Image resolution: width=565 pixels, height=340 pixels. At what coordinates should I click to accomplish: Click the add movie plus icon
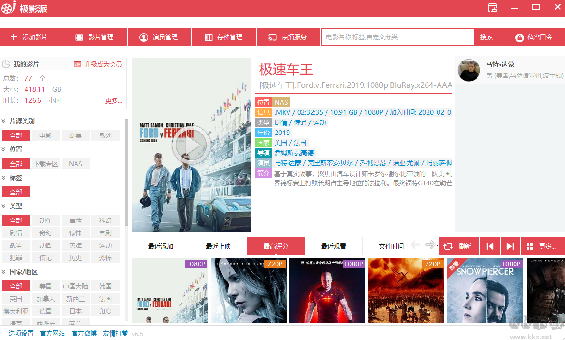13,37
